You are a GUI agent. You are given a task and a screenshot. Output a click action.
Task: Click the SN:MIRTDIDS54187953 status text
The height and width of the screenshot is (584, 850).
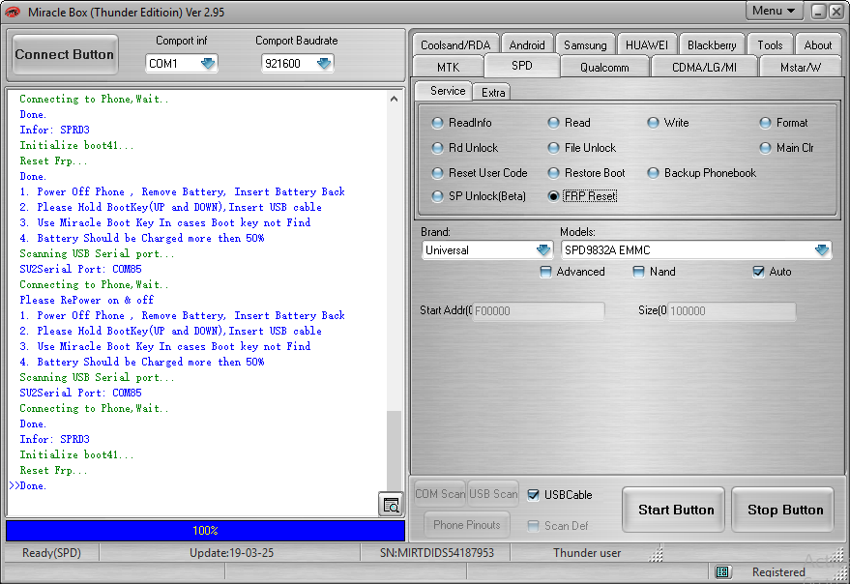pyautogui.click(x=437, y=552)
